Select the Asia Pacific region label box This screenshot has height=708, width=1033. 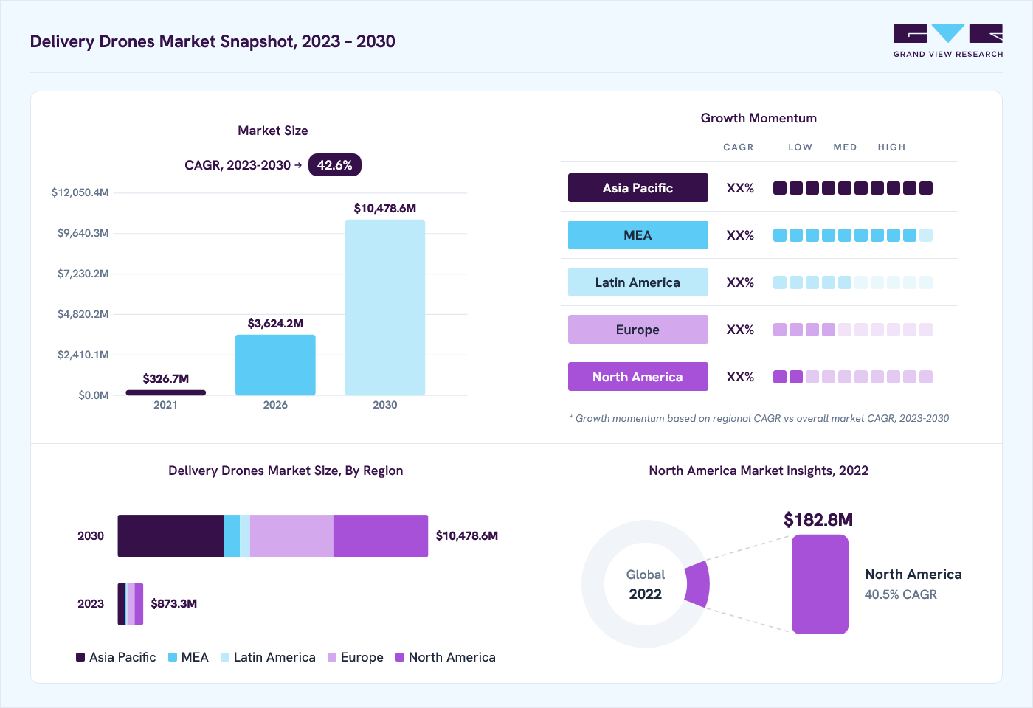click(x=638, y=188)
